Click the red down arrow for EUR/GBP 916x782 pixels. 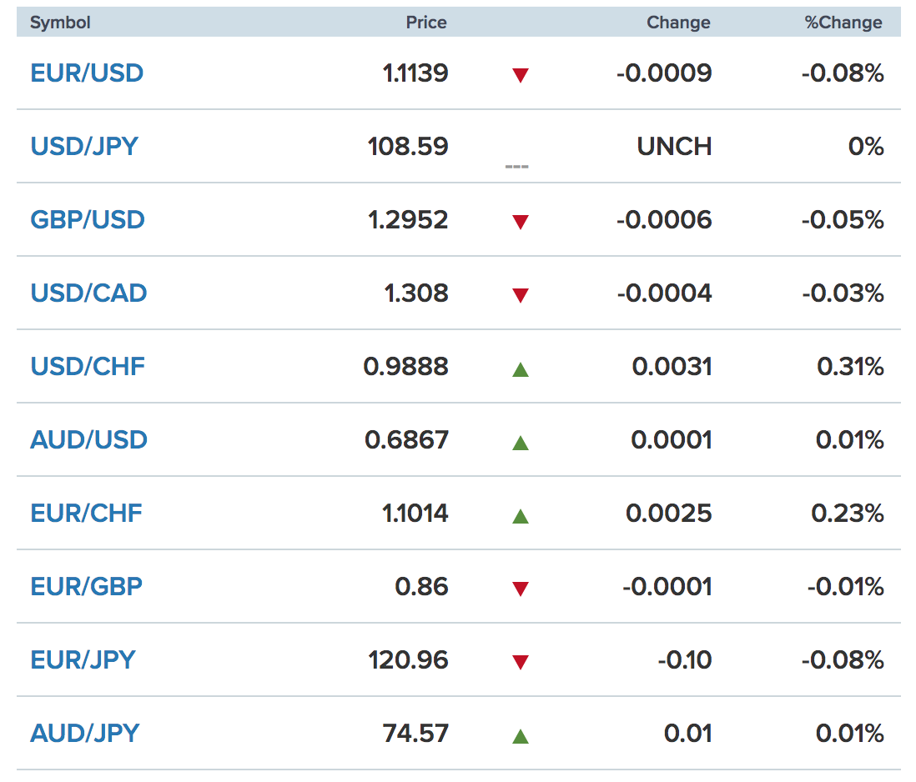pos(520,589)
